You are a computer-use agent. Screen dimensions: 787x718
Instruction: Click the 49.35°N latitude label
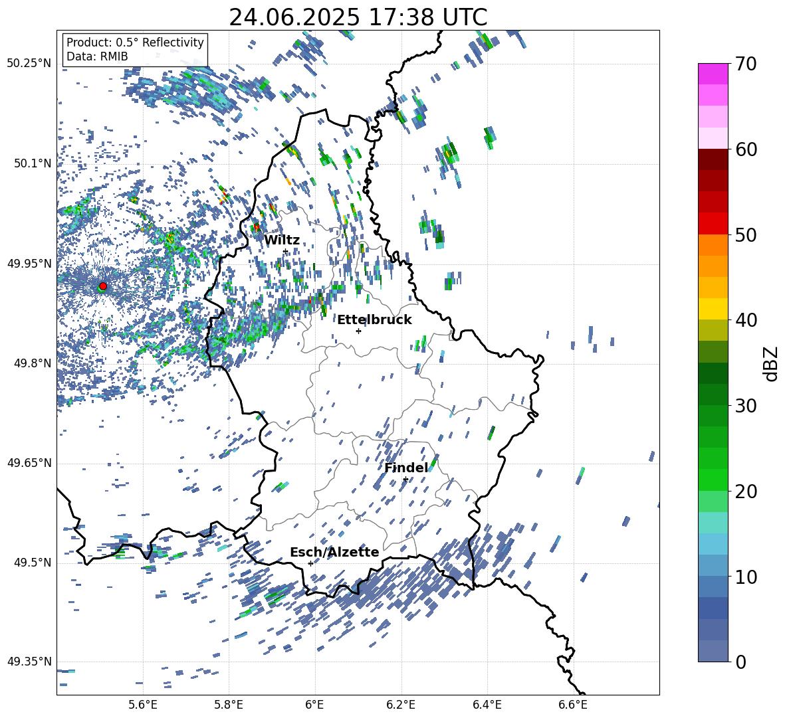coord(29,662)
